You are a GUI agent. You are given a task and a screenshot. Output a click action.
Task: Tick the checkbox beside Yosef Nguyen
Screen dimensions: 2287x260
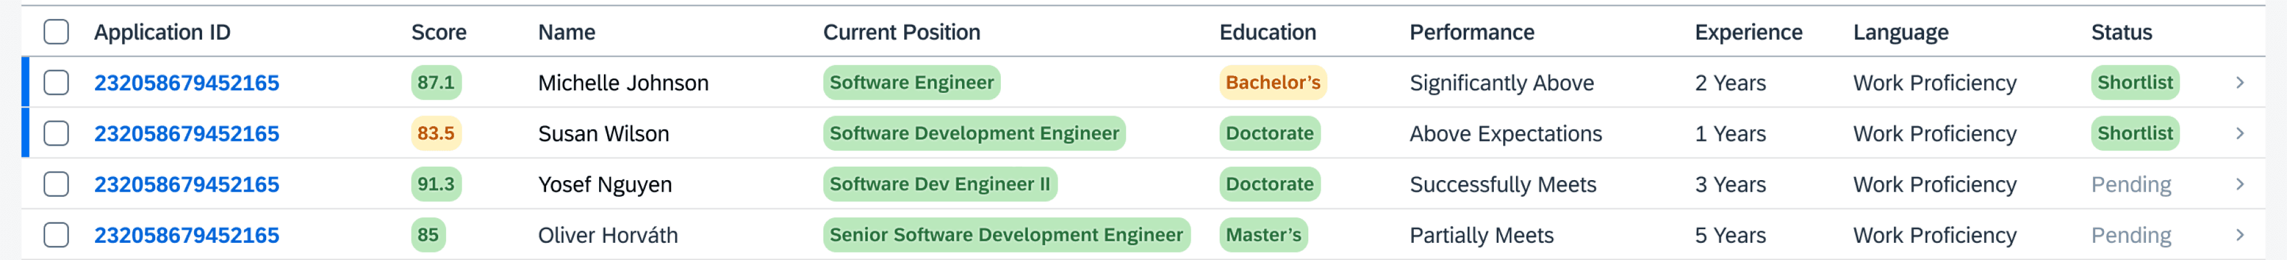(56, 184)
